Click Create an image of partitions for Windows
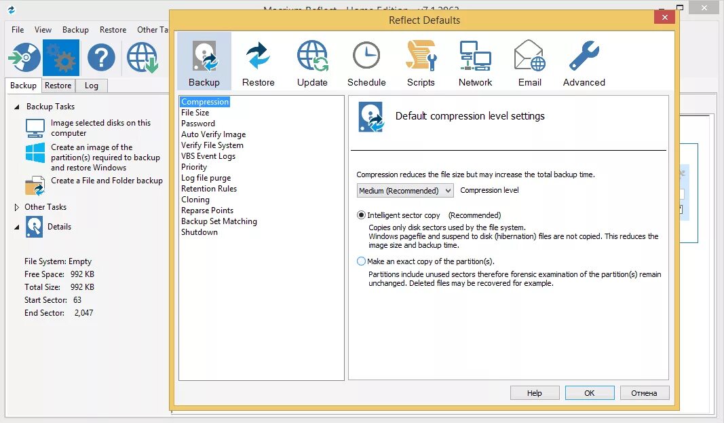Screen dimensions: 724x423 105,158
